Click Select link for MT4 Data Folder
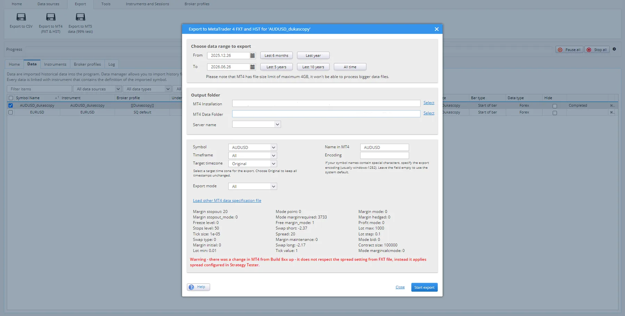Screen dimensions: 625x316 point(429,113)
